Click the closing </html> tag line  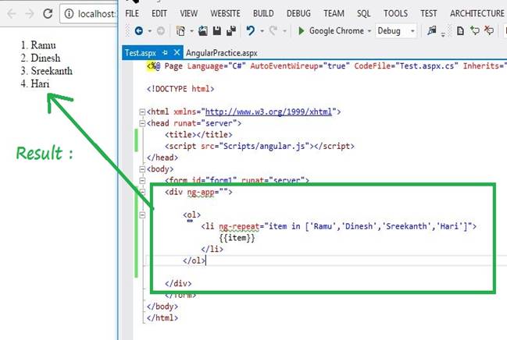162,317
